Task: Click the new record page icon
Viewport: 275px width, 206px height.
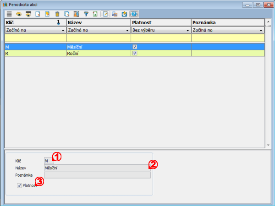Action: click(38, 14)
